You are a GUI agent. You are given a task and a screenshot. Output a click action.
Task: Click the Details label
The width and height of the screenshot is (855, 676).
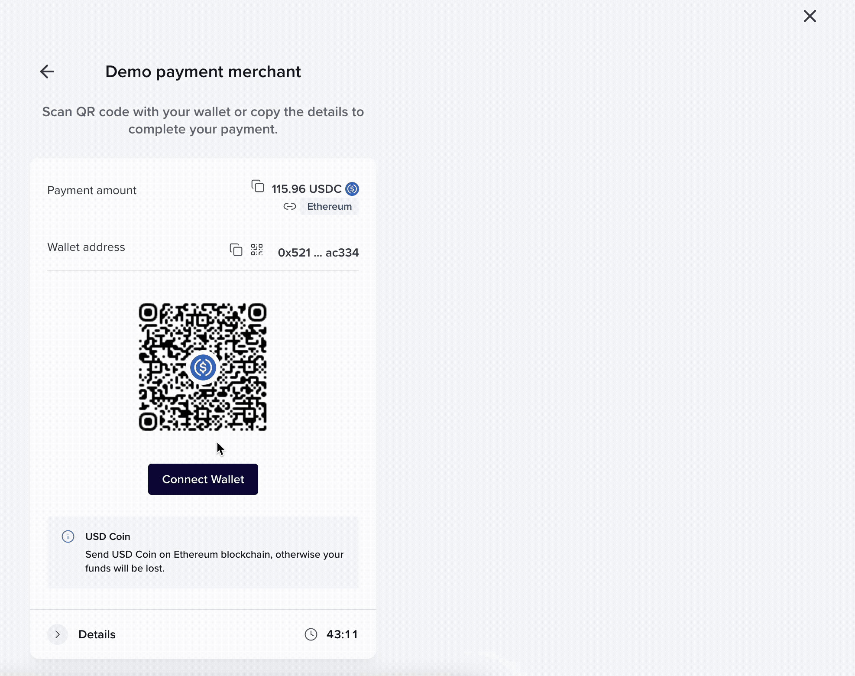(x=97, y=634)
